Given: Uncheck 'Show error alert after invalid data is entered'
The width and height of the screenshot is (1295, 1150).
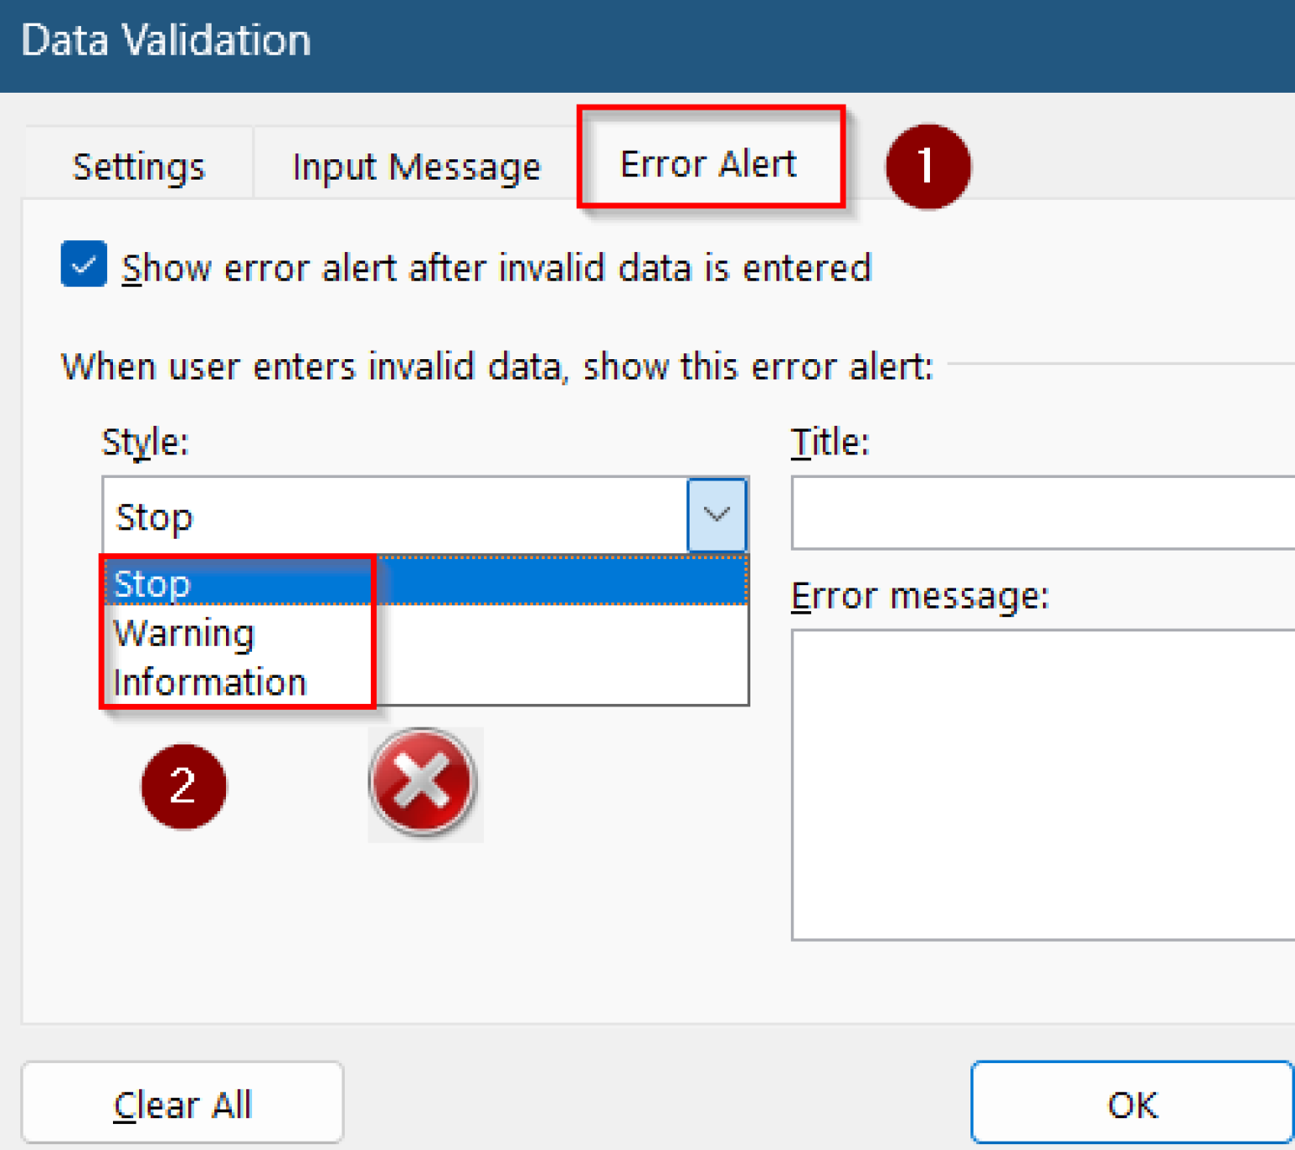Looking at the screenshot, I should 83,266.
